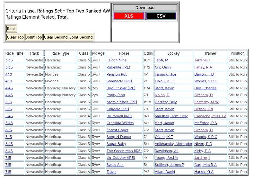The width and height of the screenshot is (253, 182).
Task: Select the Clear Top filter button
Action: coord(15,37)
